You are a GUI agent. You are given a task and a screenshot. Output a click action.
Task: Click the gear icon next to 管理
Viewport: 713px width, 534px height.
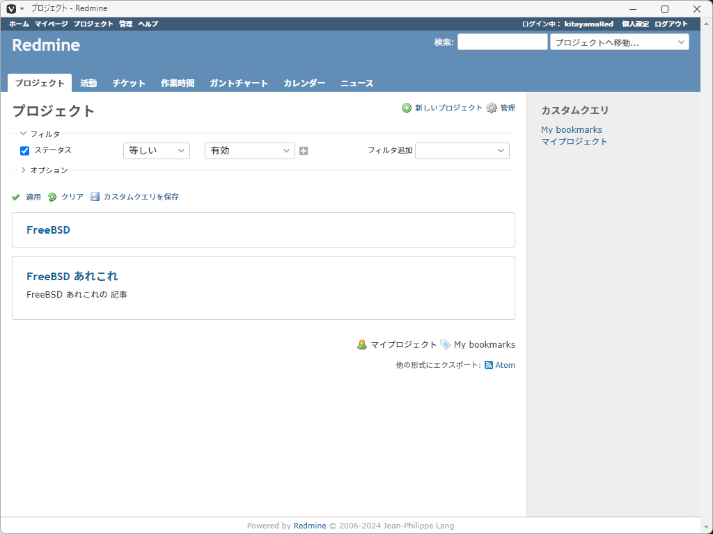point(492,108)
